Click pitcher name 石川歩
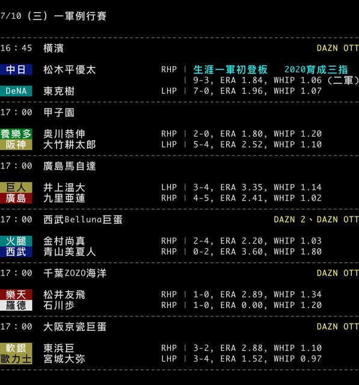359x385 pixels. 59,305
